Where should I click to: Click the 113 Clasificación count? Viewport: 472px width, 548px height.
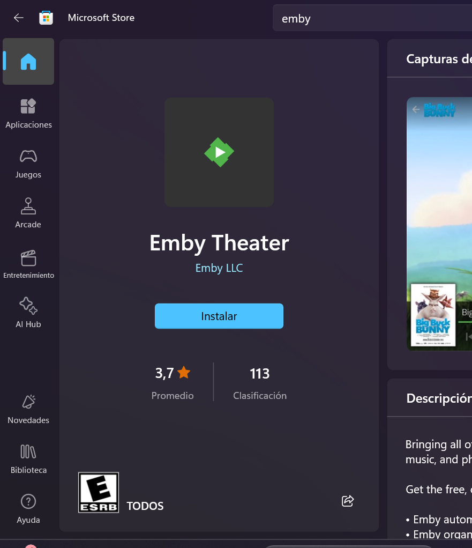pyautogui.click(x=260, y=373)
